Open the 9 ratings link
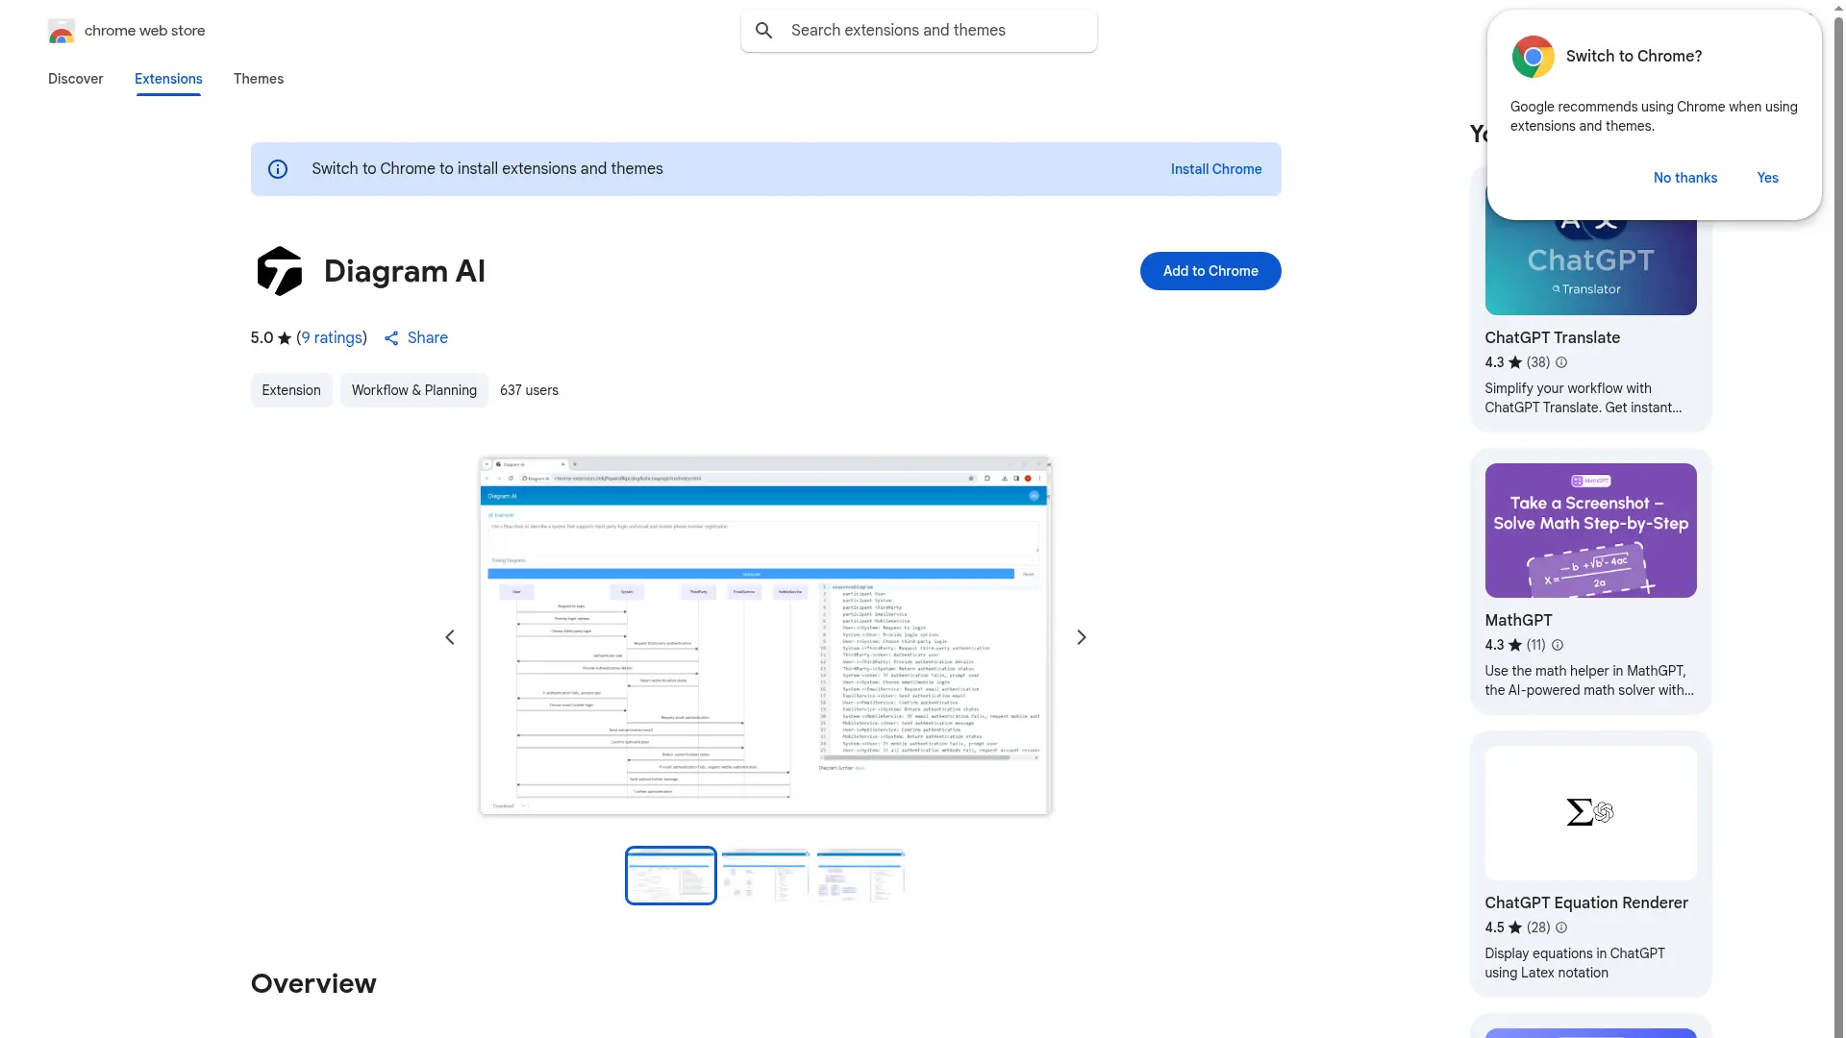 point(332,338)
